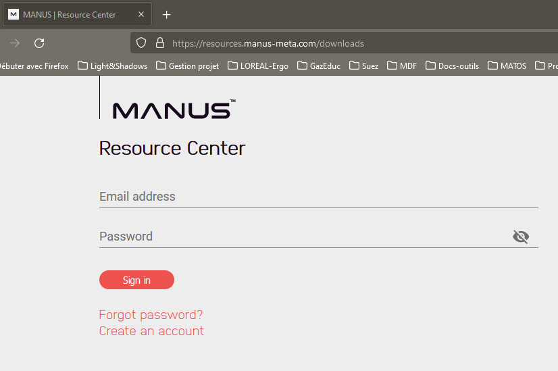Follow the Forgot password? link
The image size is (558, 371).
tap(151, 315)
